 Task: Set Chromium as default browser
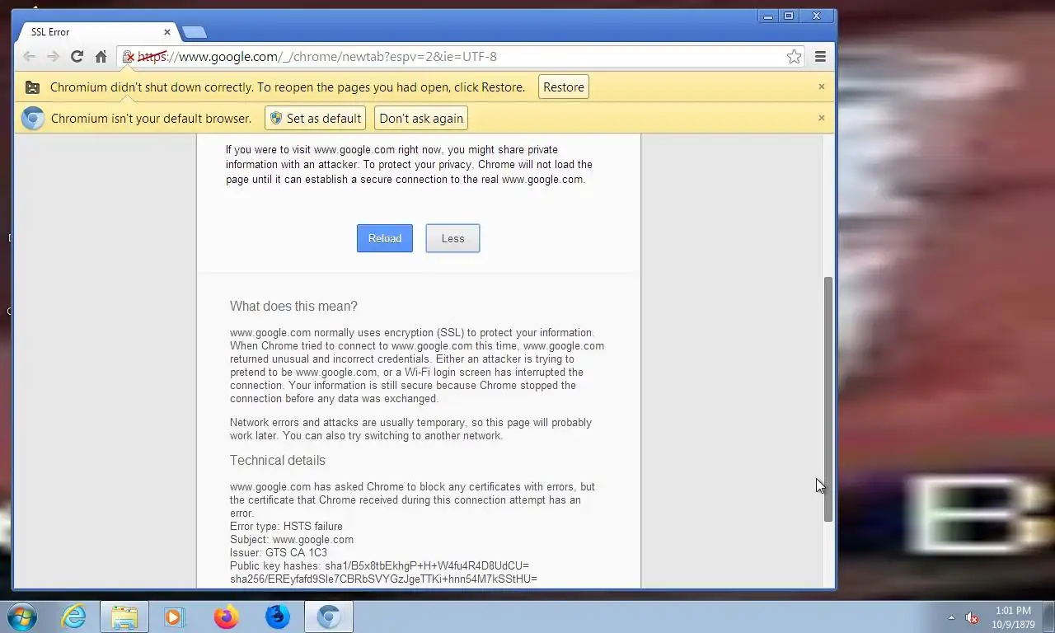tap(315, 119)
